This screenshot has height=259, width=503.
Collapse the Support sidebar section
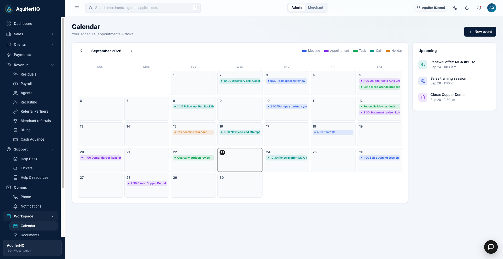pos(30,149)
